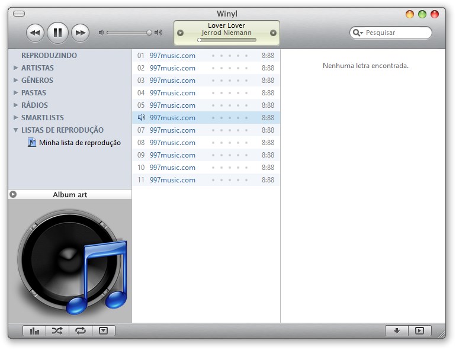
Task: Open the search magnifier options dropdown
Action: (358, 33)
